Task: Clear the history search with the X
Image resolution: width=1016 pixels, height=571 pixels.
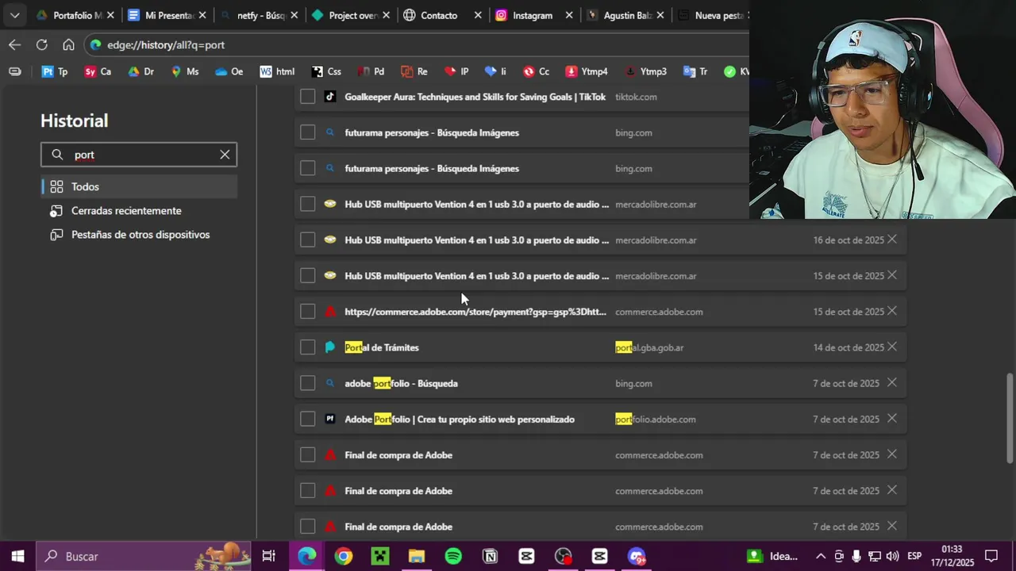Action: point(225,155)
